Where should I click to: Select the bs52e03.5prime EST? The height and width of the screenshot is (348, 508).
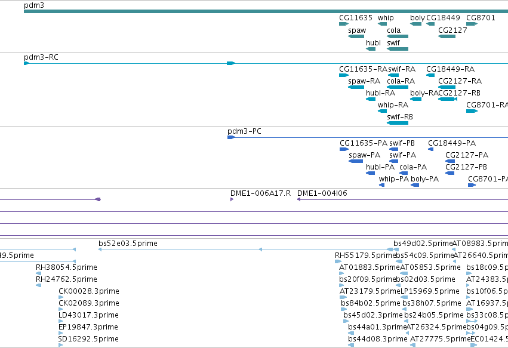[245, 250]
